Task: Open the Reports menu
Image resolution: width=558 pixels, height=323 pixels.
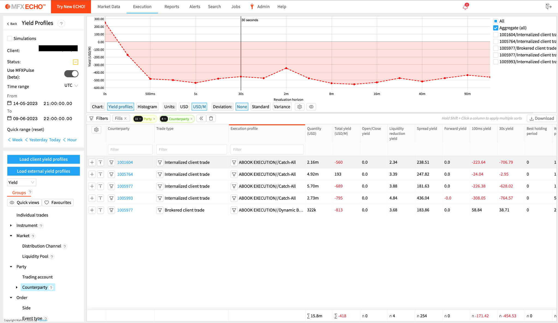Action: (172, 7)
